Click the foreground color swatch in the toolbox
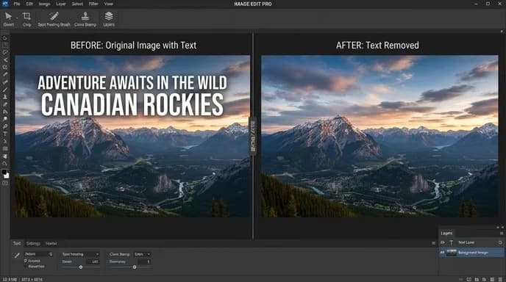 4,172
